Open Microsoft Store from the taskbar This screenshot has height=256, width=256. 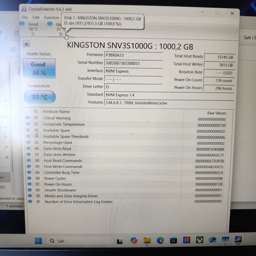point(173,241)
